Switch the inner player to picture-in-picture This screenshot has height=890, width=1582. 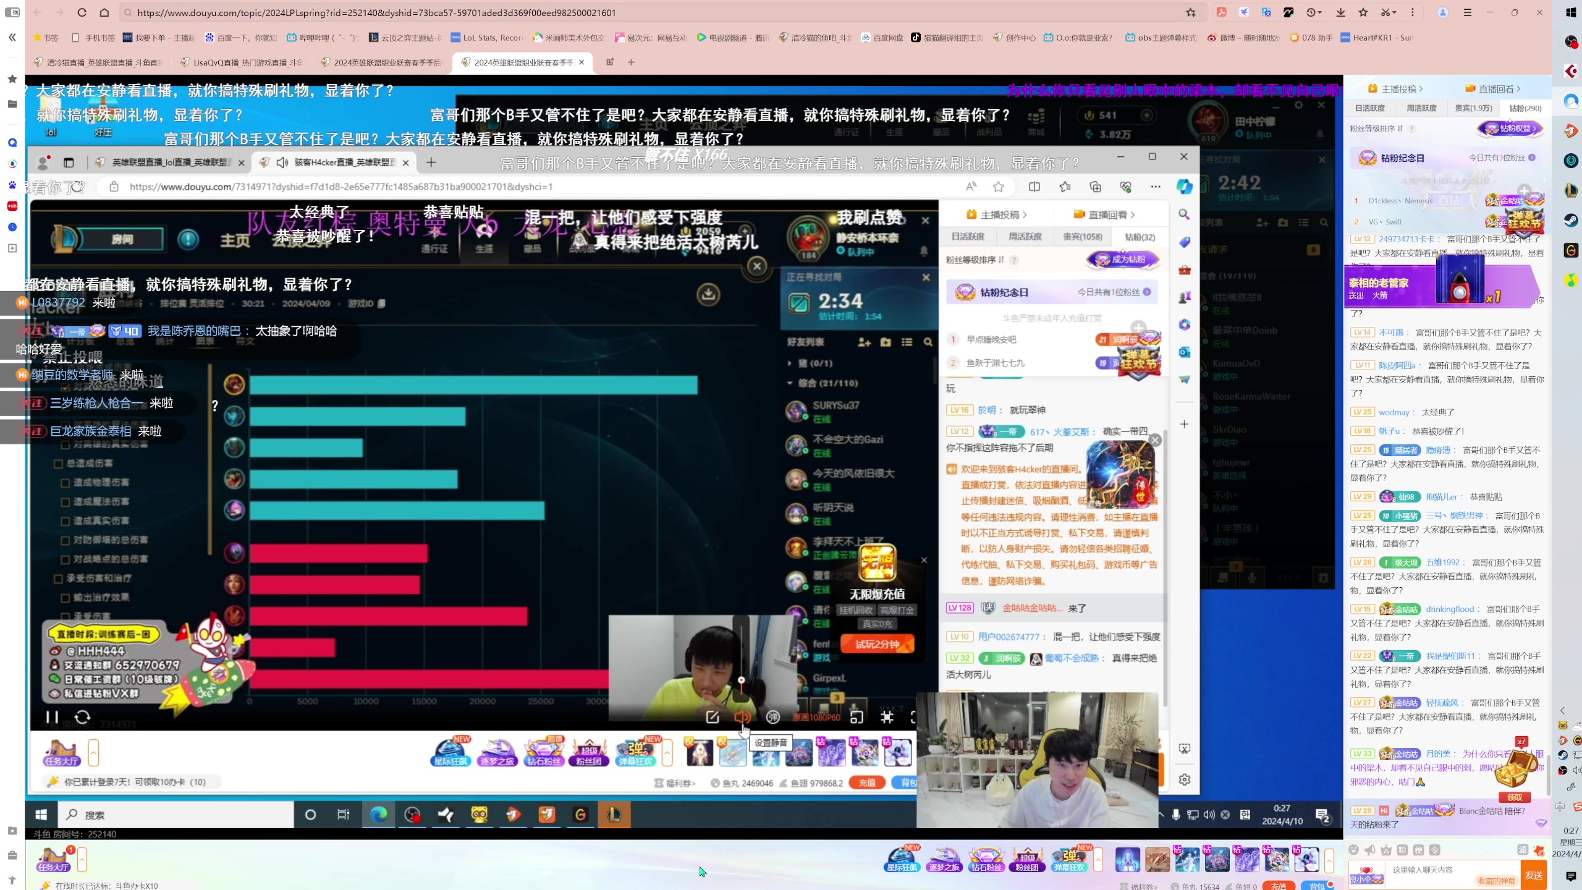click(x=857, y=717)
